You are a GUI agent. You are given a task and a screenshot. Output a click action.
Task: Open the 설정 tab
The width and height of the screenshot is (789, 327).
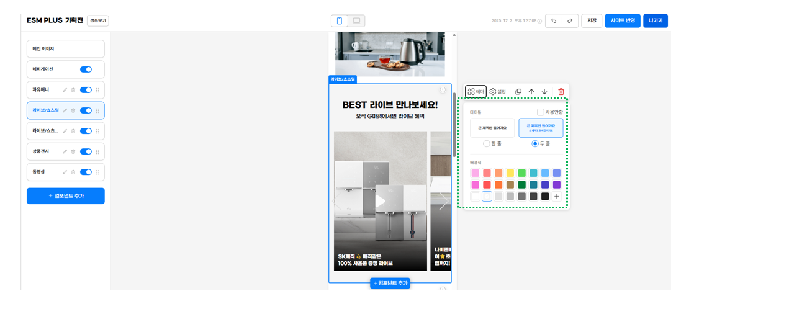[x=498, y=92]
